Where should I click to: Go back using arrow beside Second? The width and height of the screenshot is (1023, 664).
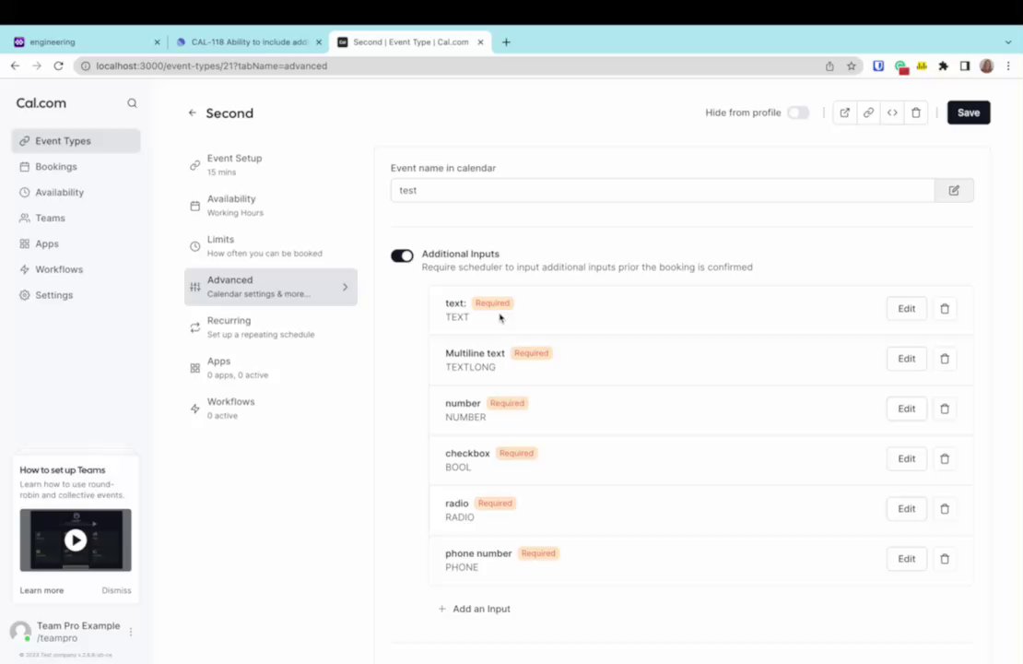pos(192,113)
